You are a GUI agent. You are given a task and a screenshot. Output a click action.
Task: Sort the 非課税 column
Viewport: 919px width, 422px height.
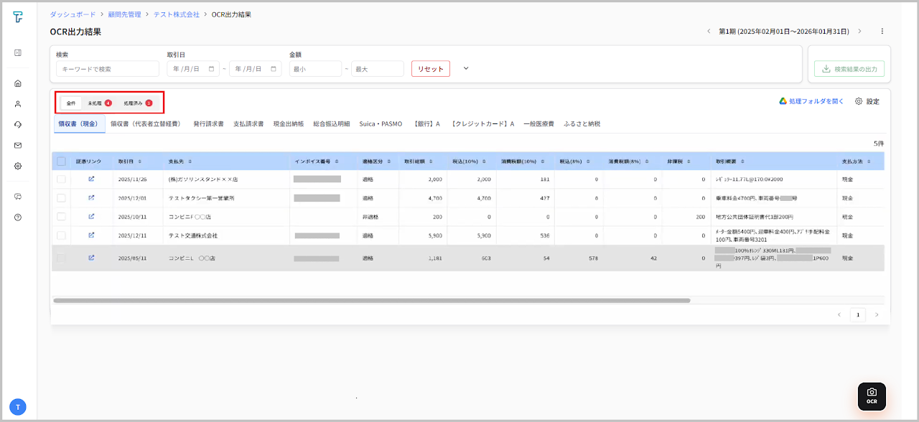coord(689,161)
